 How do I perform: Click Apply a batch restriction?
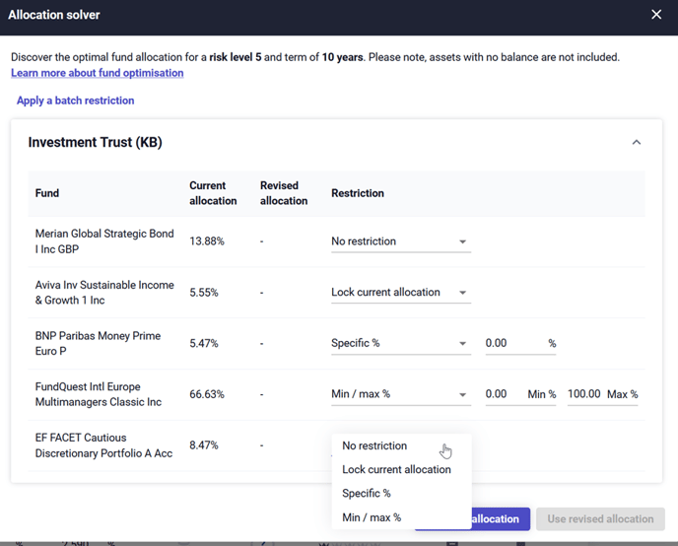[75, 101]
